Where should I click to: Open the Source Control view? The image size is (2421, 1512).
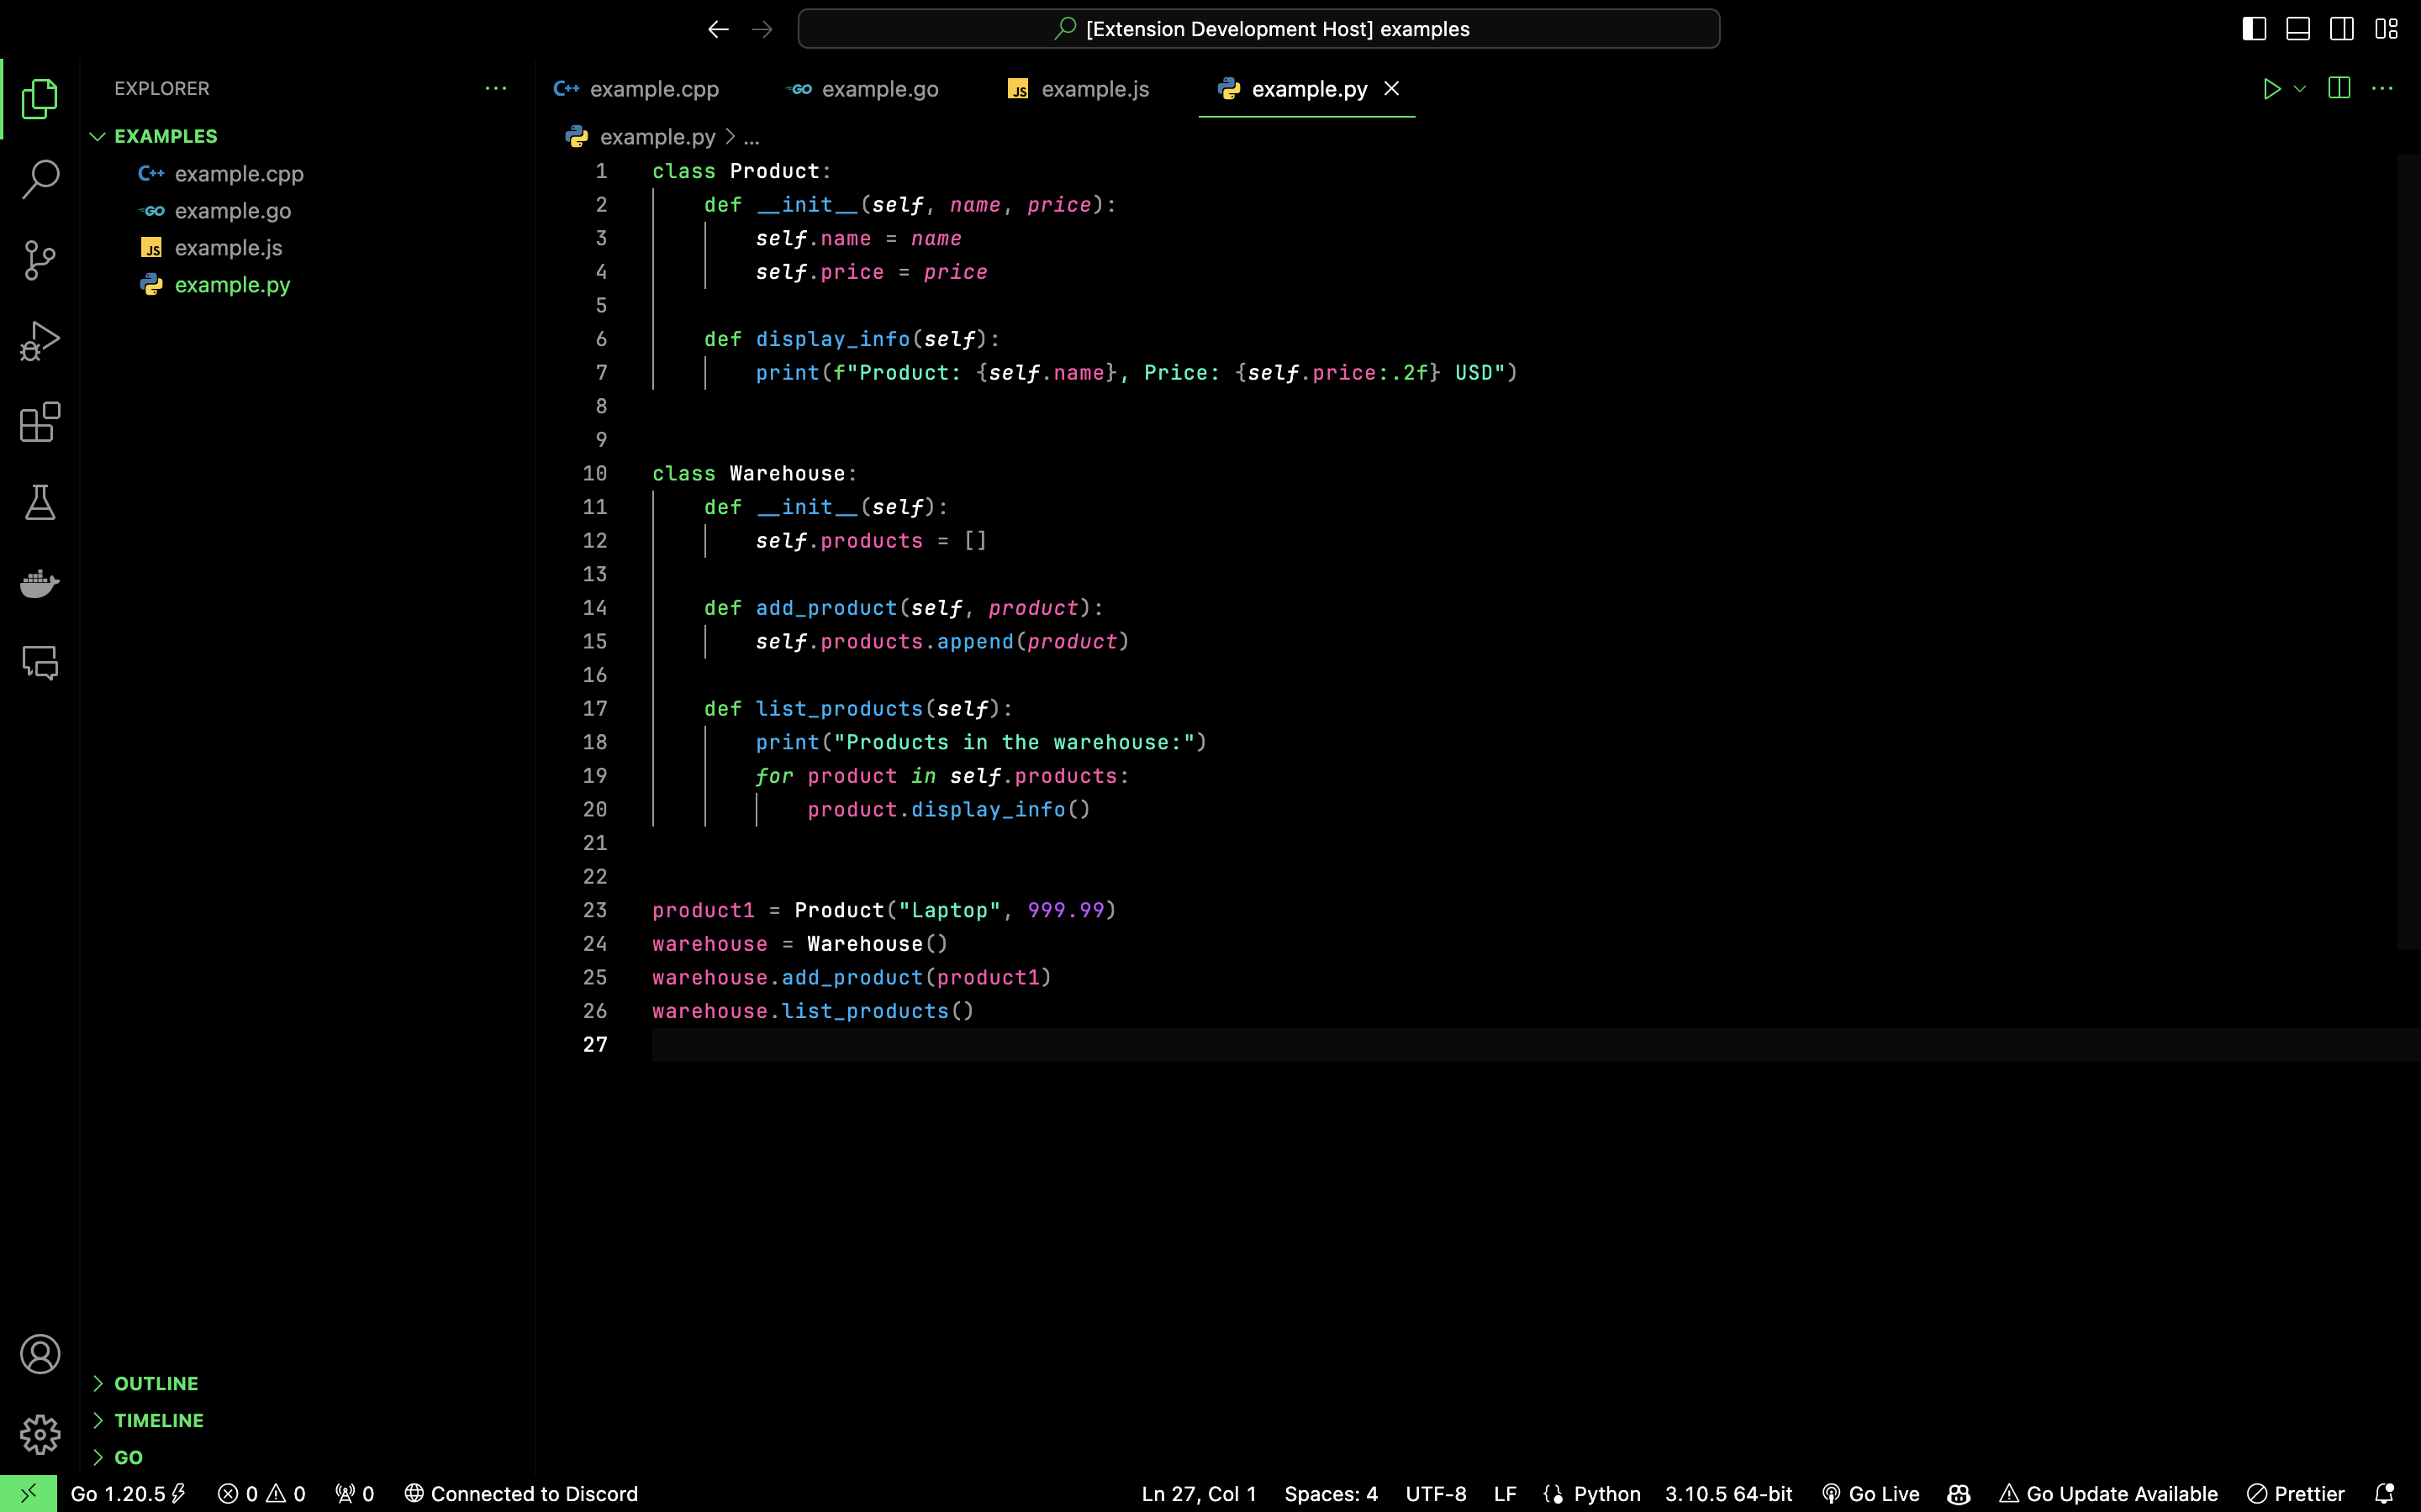click(40, 260)
